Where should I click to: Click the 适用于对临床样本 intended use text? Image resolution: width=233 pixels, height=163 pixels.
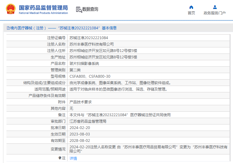click(118, 89)
